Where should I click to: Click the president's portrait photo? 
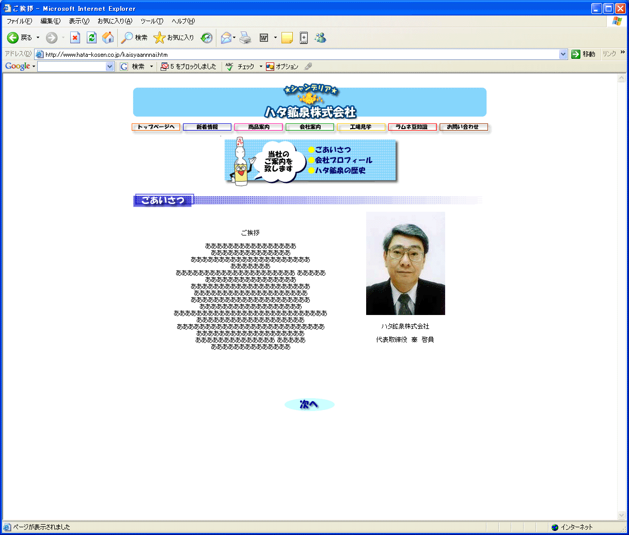click(405, 263)
